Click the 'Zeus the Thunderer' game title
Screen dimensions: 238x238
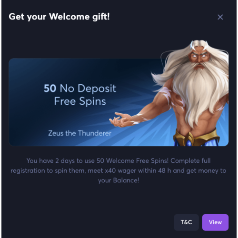coord(80,133)
